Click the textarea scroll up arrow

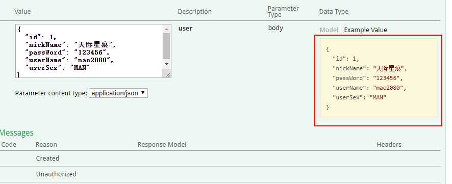(166, 29)
